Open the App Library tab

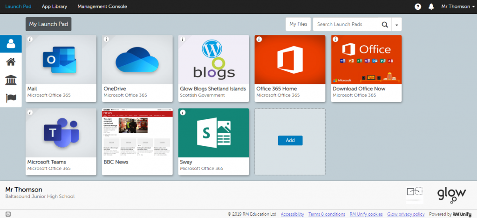[55, 7]
